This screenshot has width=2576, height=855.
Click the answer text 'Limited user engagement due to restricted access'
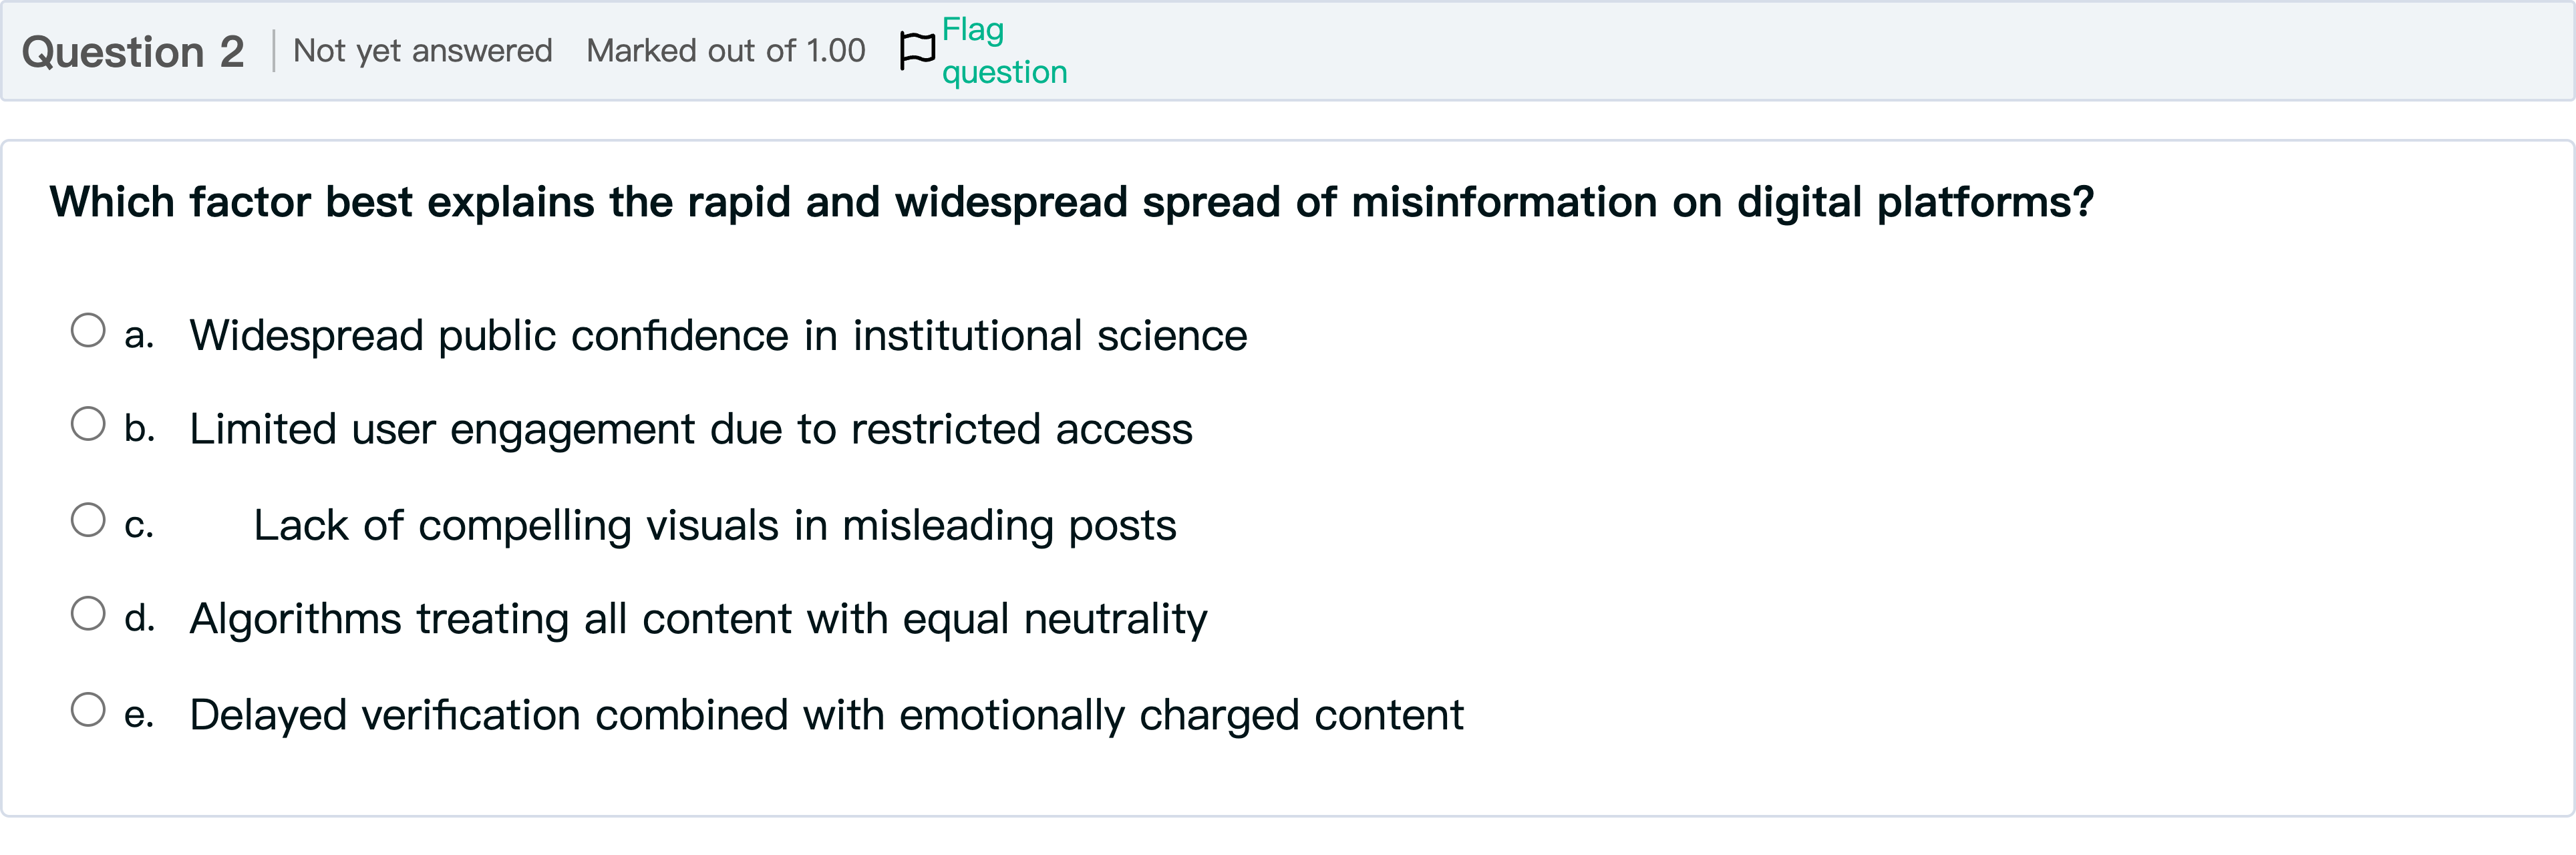[x=691, y=429]
